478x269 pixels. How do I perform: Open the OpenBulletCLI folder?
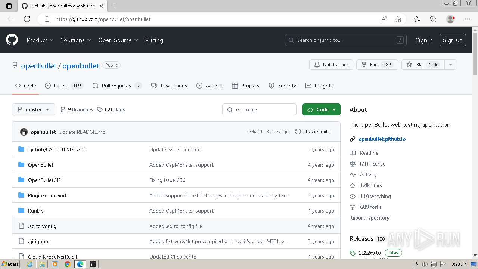44,180
